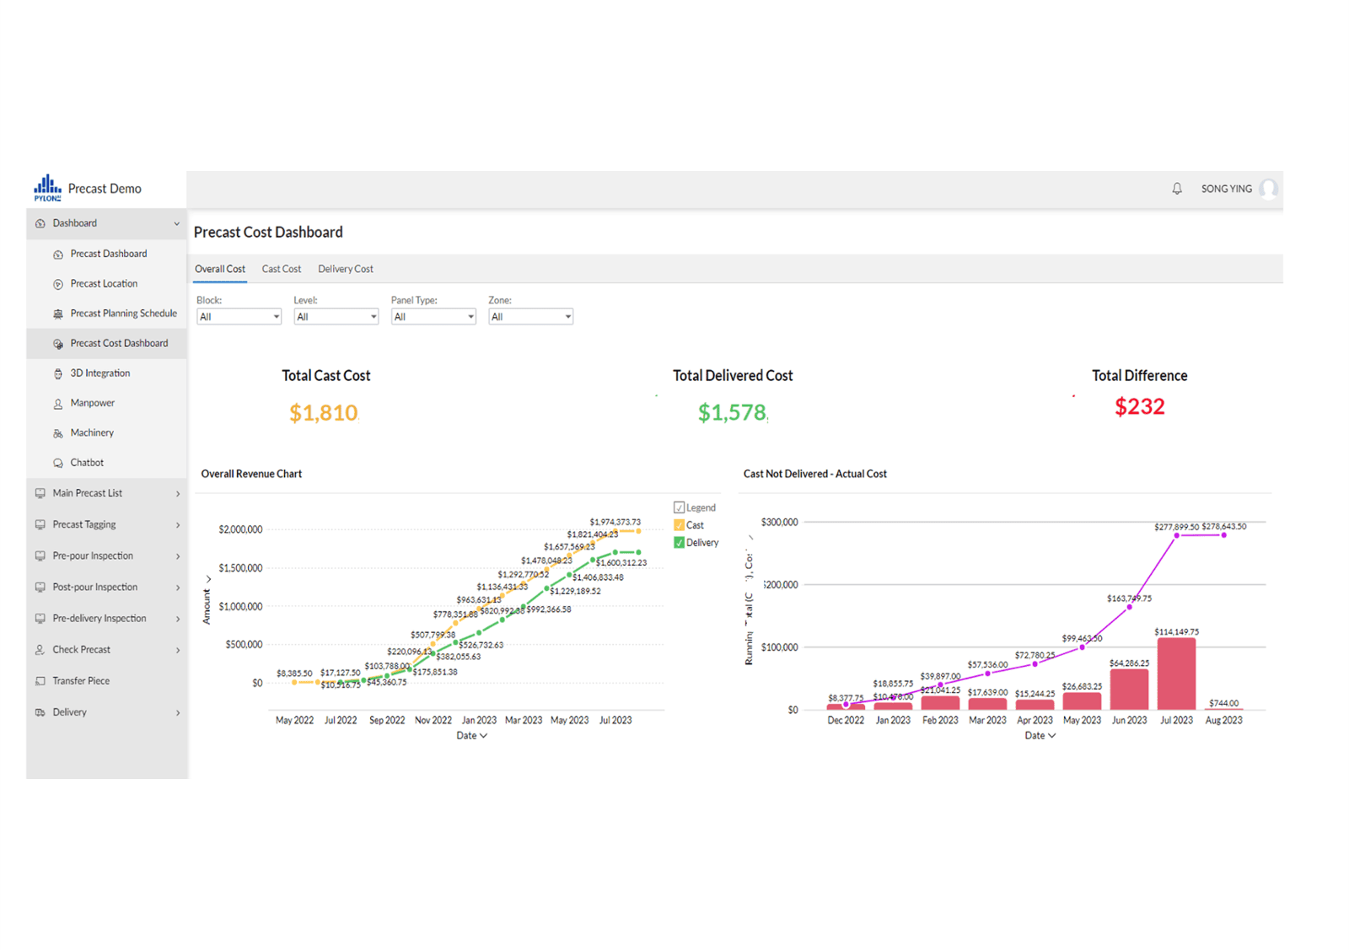Open Precast Dashboard from the sidebar

click(109, 254)
